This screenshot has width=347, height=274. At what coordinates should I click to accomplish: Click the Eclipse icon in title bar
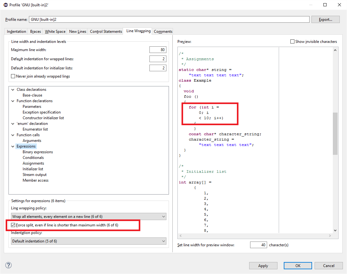click(6, 5)
